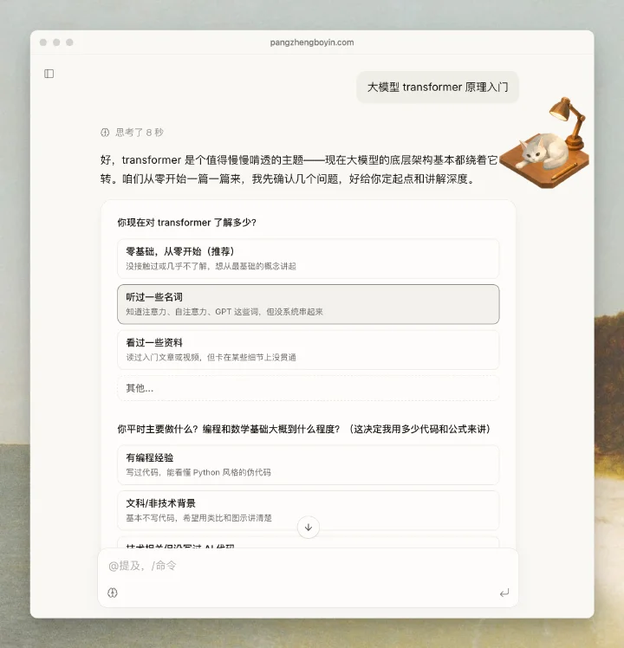Select option 有编程经验
This screenshot has height=648, width=624.
[x=308, y=464]
